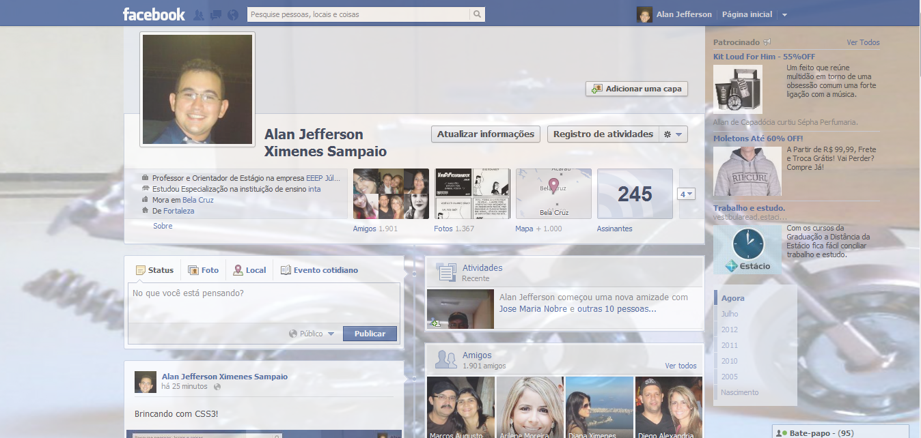This screenshot has height=438, width=921.
Task: Click Ver todos in Amigos box
Action: [681, 366]
